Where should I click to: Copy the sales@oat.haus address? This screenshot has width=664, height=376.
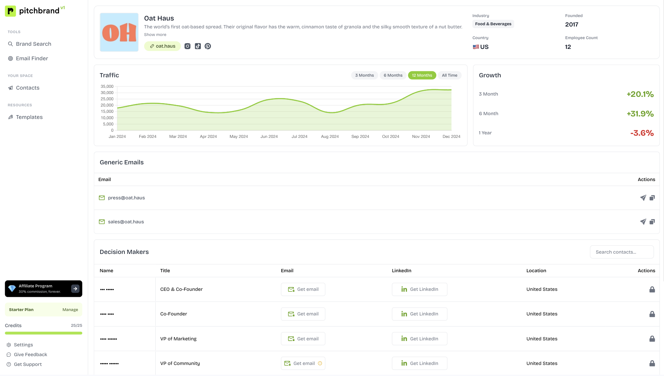click(x=652, y=222)
